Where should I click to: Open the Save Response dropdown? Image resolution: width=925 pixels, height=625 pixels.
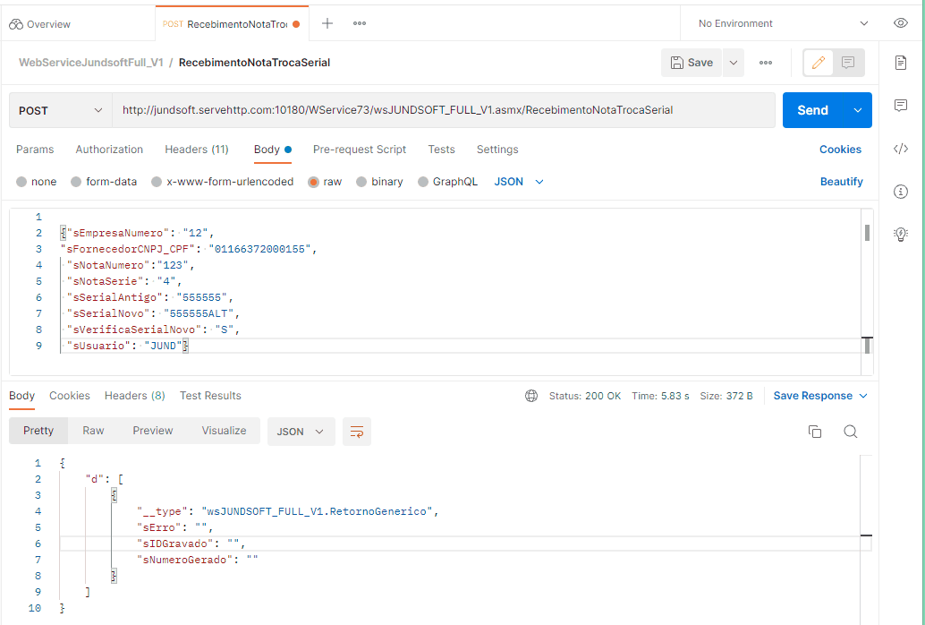point(820,396)
